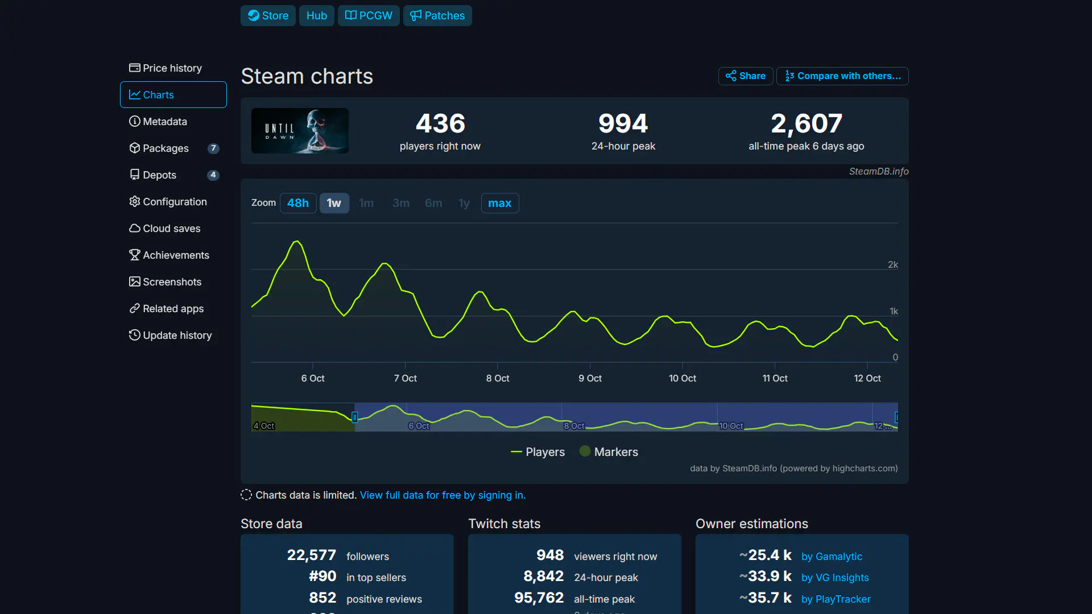Click the Achievements trophy icon
Screen dimensions: 1092x614
135,255
